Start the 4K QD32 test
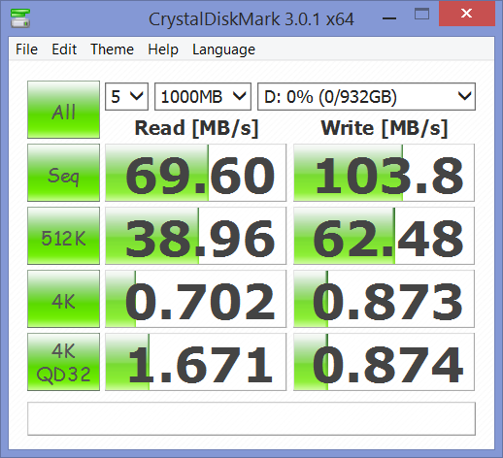This screenshot has height=458, width=503. tap(63, 362)
